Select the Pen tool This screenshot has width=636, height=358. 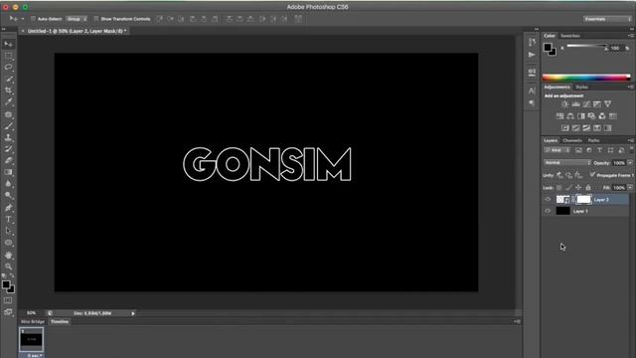8,208
